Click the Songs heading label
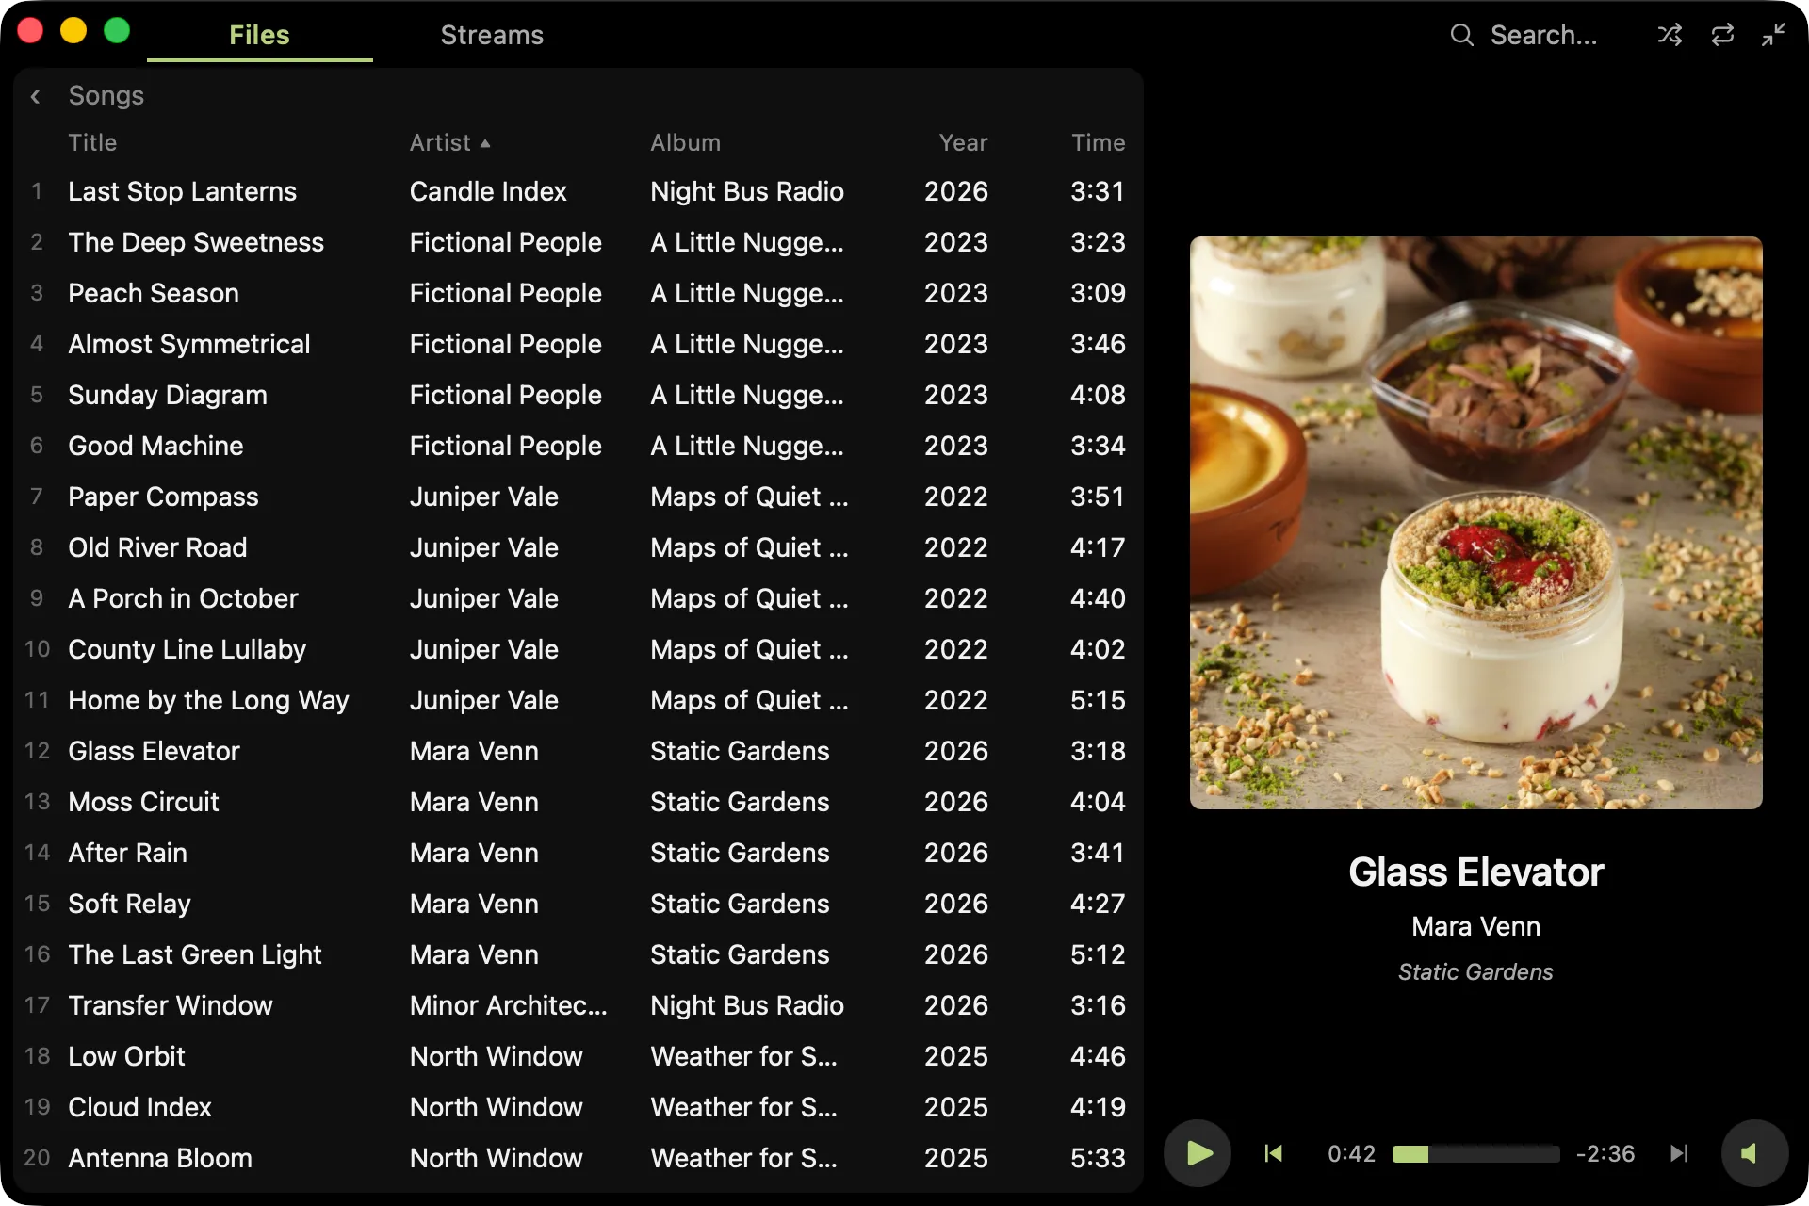The width and height of the screenshot is (1809, 1206). [x=106, y=96]
